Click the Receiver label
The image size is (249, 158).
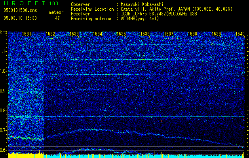pyautogui.click(x=80, y=14)
